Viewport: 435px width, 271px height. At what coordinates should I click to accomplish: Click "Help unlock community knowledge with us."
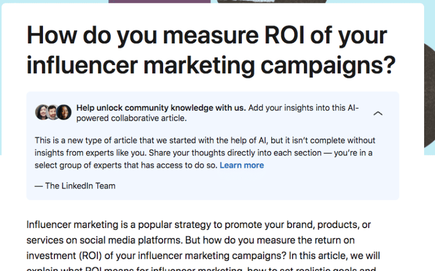[161, 108]
